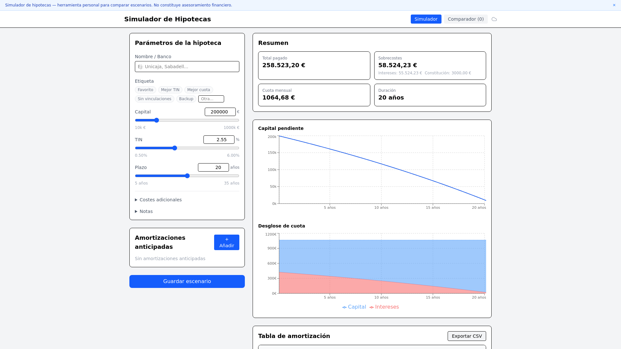Select the Backup tag
The width and height of the screenshot is (621, 349).
(x=186, y=99)
